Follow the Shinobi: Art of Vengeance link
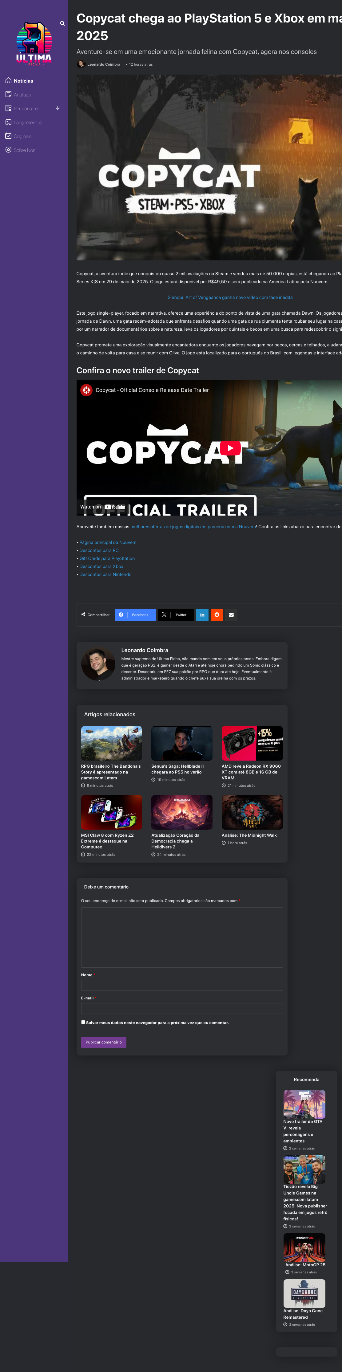342x1372 pixels. [x=230, y=297]
